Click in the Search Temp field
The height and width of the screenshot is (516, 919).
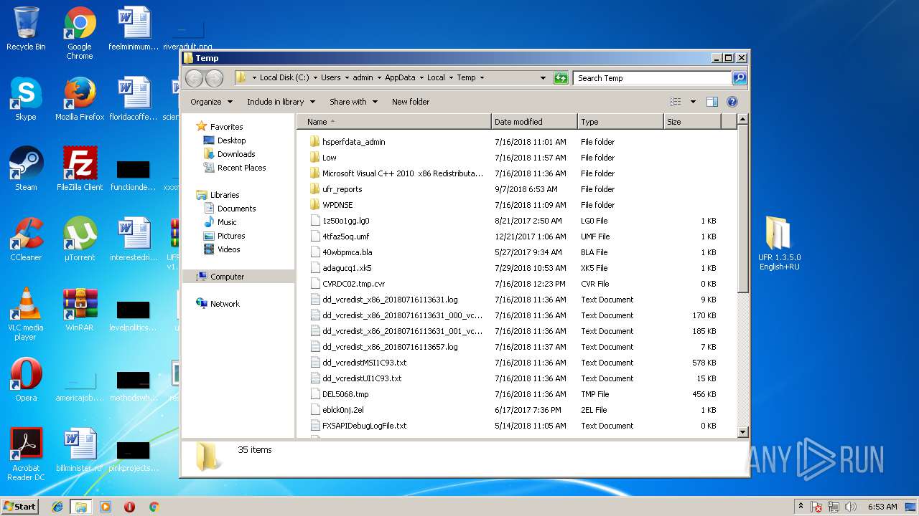pos(652,78)
